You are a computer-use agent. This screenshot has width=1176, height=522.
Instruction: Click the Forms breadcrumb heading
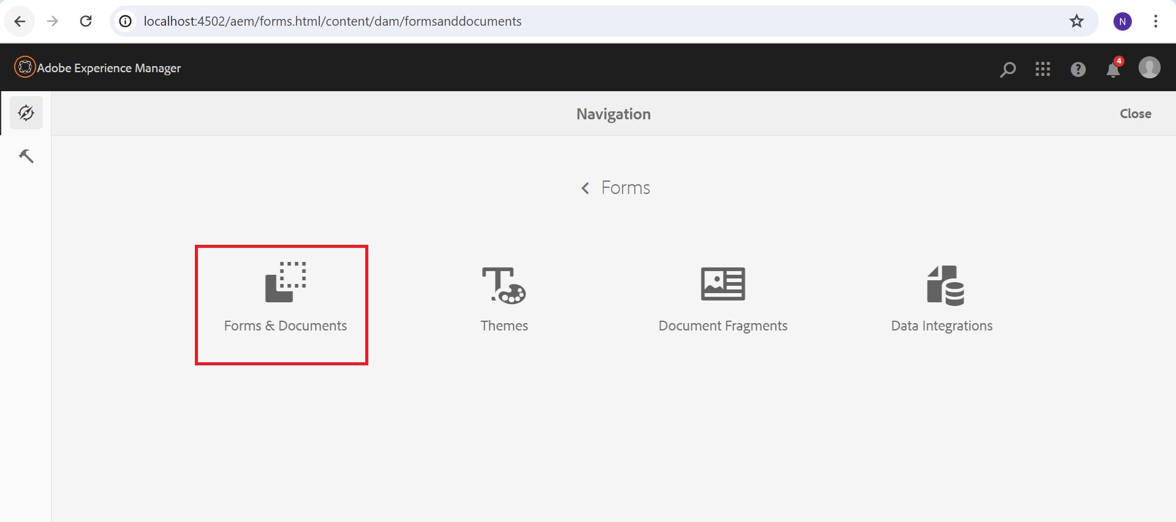[626, 188]
